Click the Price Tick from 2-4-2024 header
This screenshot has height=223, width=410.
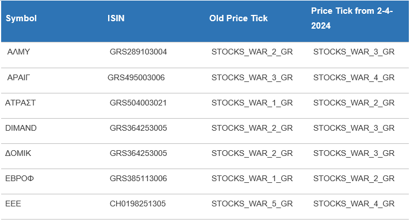[x=352, y=18]
